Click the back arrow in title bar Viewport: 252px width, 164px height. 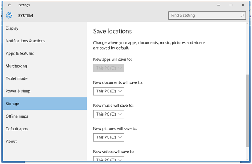click(x=9, y=5)
